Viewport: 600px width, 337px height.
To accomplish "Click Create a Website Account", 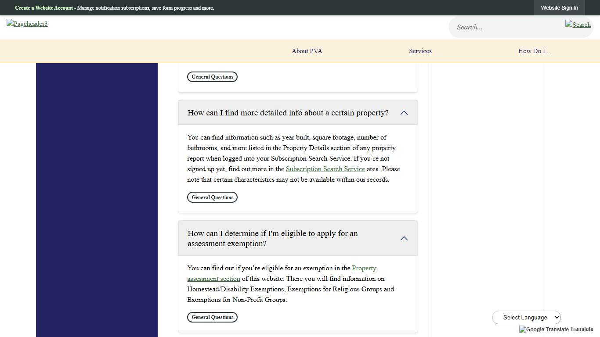I will click(43, 8).
